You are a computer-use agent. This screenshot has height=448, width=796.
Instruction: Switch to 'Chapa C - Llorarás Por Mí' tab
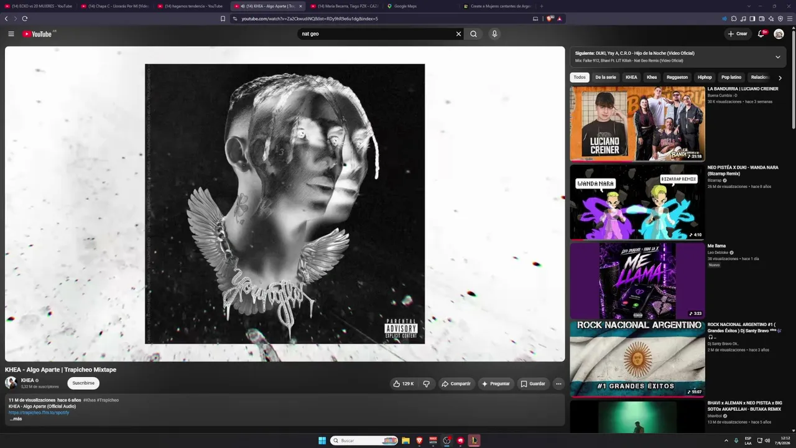115,6
